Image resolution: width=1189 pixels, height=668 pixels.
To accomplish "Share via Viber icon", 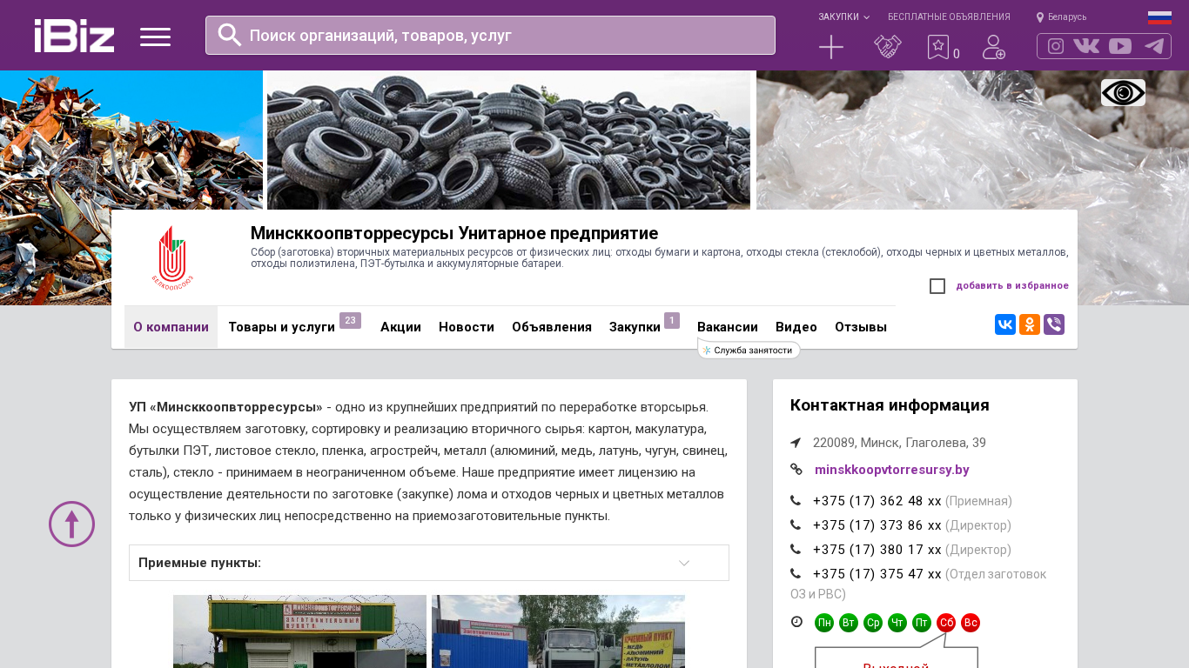I will (1054, 324).
